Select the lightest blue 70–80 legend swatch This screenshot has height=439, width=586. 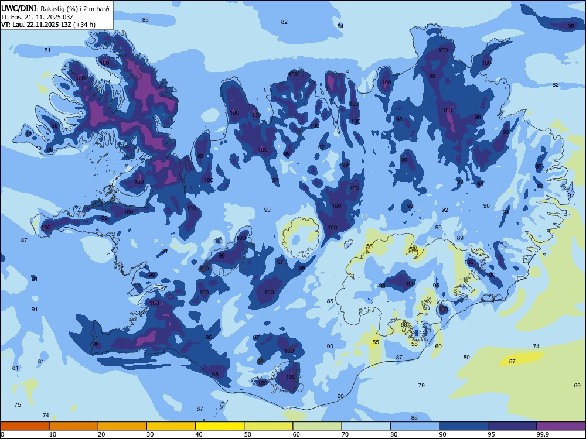tap(366, 426)
